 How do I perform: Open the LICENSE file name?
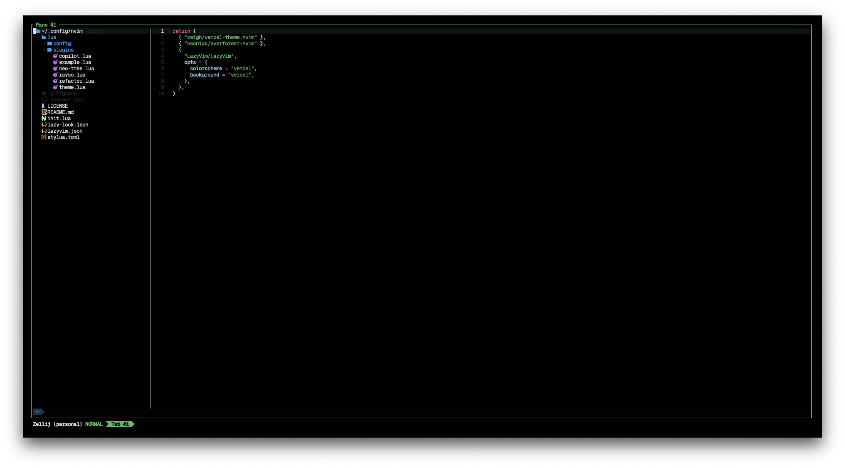click(57, 106)
